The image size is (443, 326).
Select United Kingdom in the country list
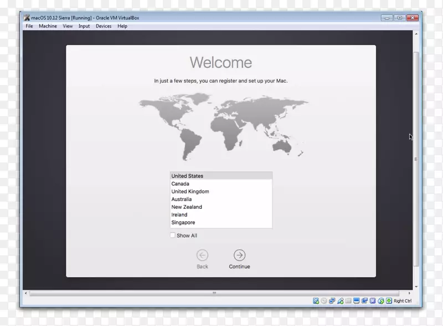point(190,192)
